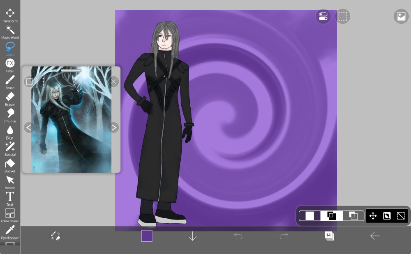Choose the new selection lasso mode
411x254 pixels.
[x=310, y=216]
